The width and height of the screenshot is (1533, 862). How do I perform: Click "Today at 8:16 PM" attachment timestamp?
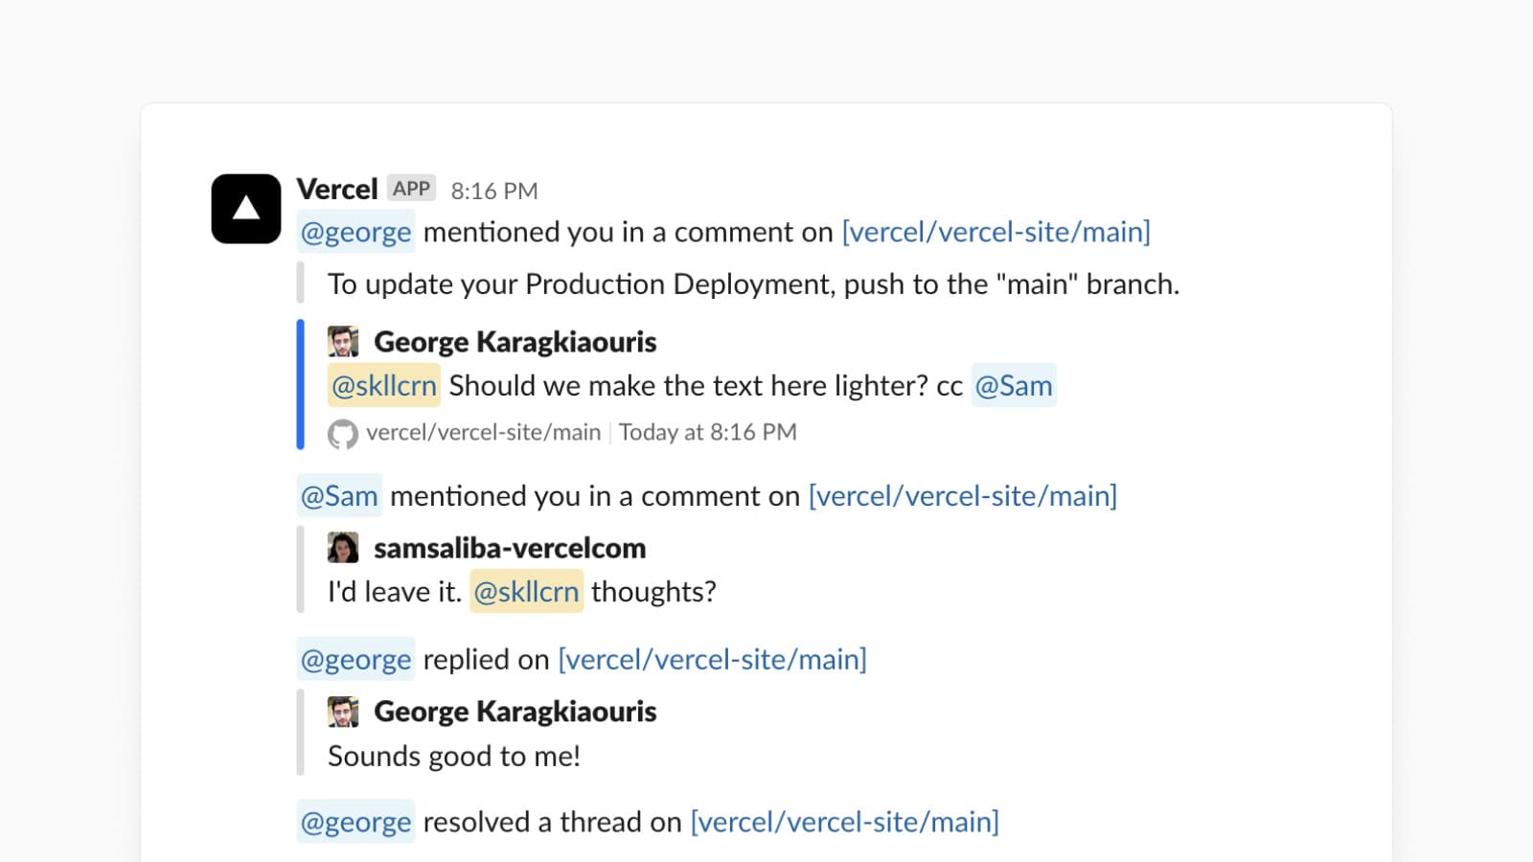click(708, 433)
